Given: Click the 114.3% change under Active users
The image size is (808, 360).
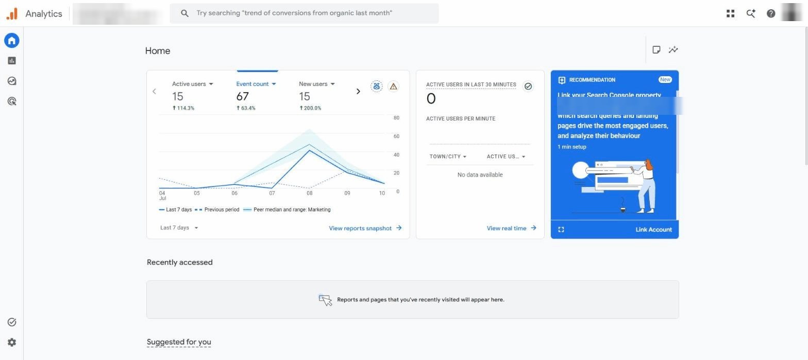Looking at the screenshot, I should click(x=183, y=108).
